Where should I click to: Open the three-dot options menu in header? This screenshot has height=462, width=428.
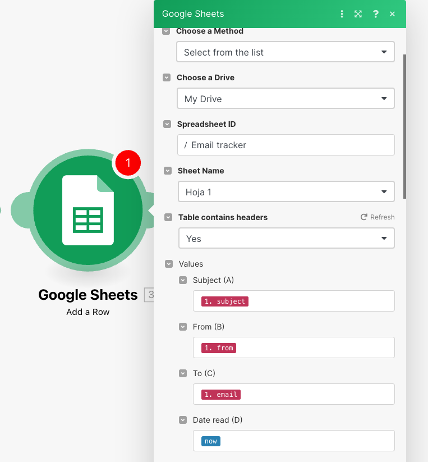(x=342, y=14)
